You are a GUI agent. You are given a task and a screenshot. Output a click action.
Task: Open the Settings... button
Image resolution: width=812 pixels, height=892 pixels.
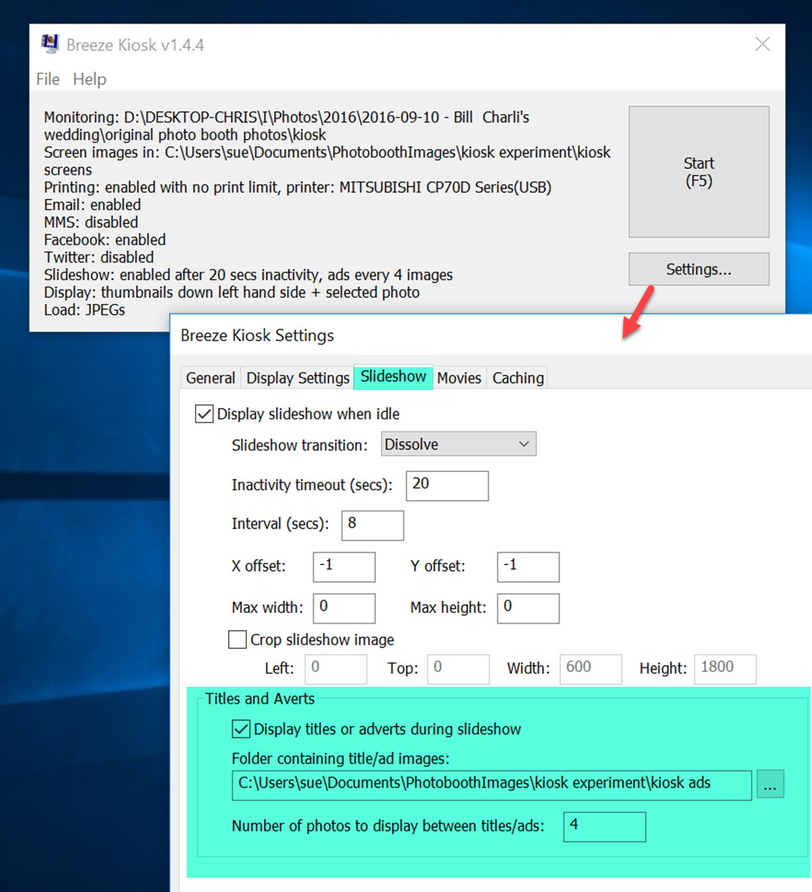pos(699,270)
